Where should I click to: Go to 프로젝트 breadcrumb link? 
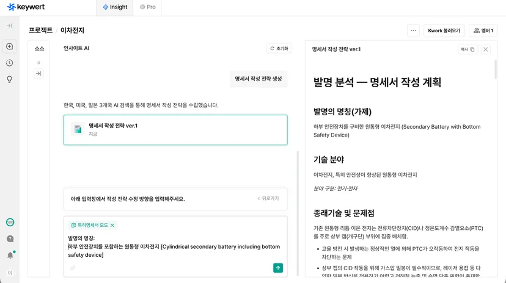pyautogui.click(x=41, y=30)
